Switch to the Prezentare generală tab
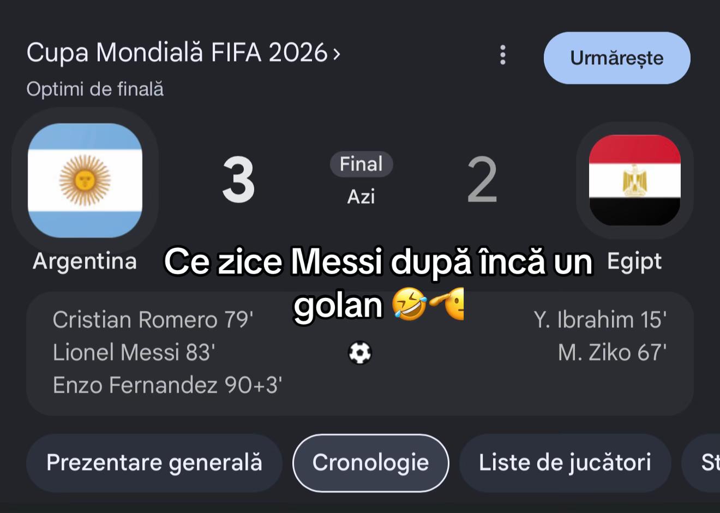Screen dimensions: 720x513 [x=154, y=463]
